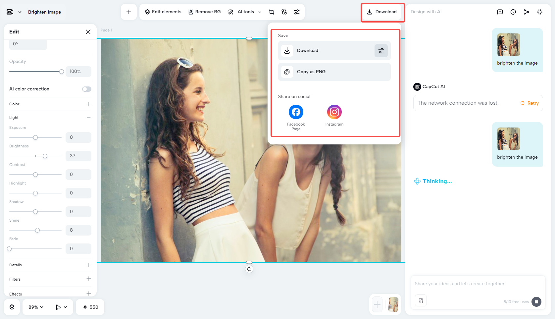Image resolution: width=555 pixels, height=319 pixels.
Task: Start a new AI chat icon
Action: point(500,12)
